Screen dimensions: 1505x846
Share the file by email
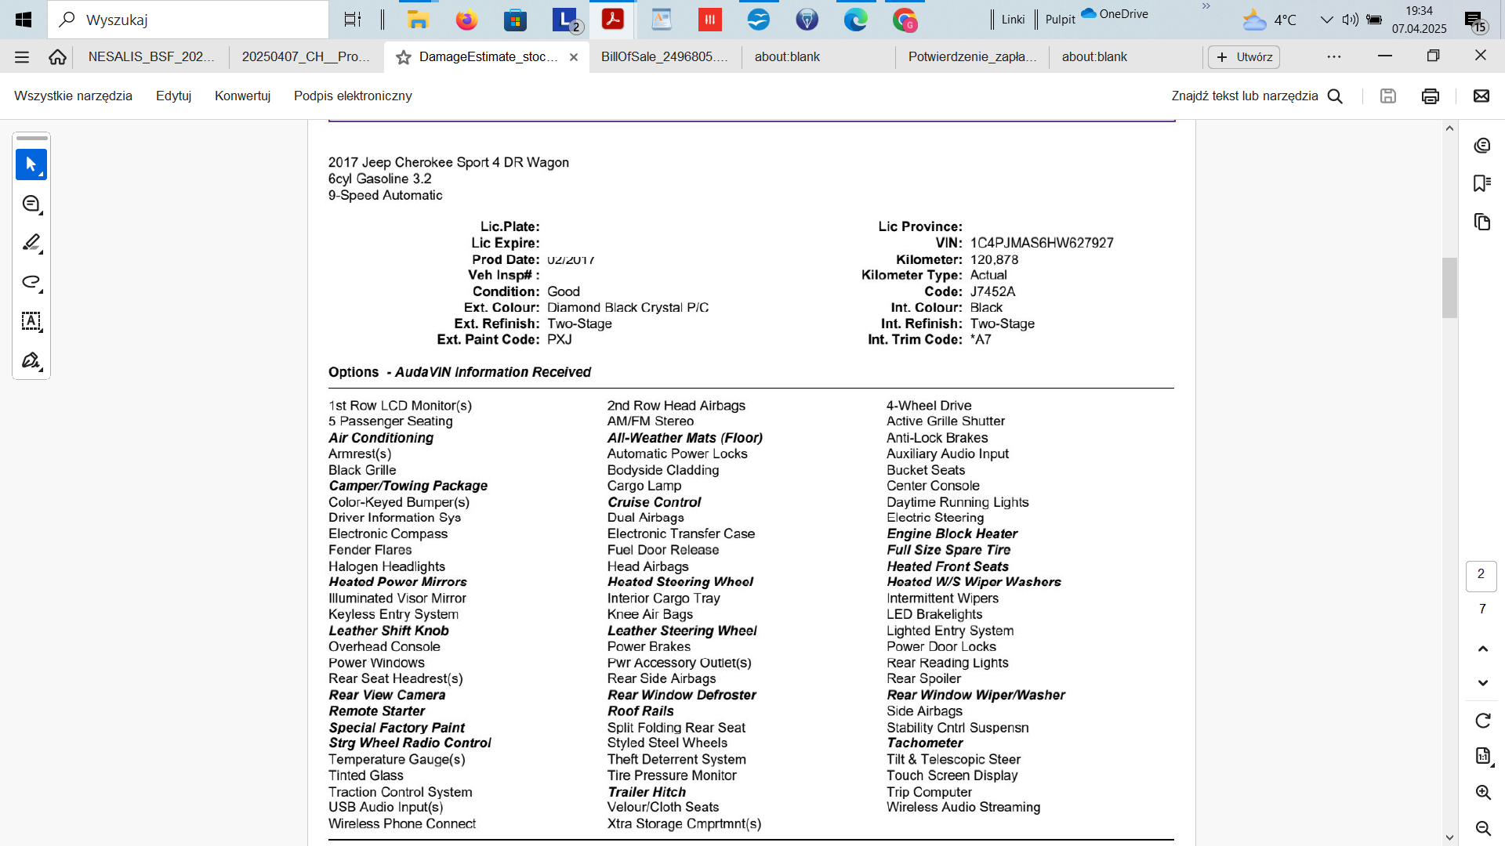(1481, 96)
